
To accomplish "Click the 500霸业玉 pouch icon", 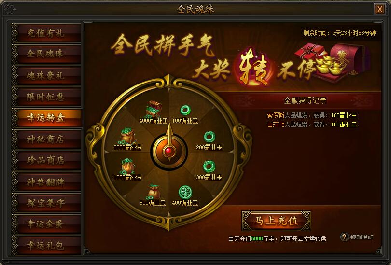I will [154, 192].
